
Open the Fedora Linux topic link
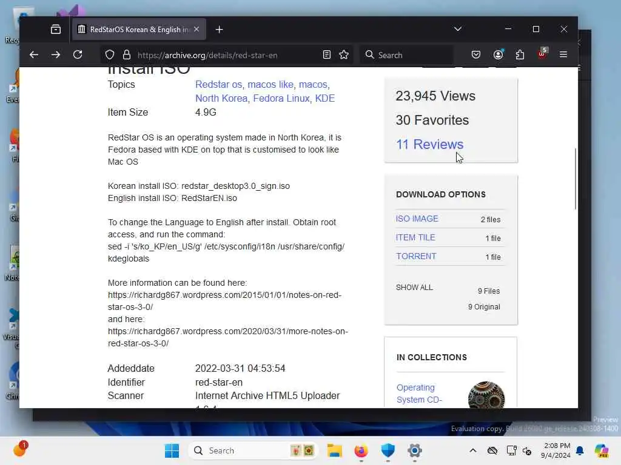[x=281, y=99]
